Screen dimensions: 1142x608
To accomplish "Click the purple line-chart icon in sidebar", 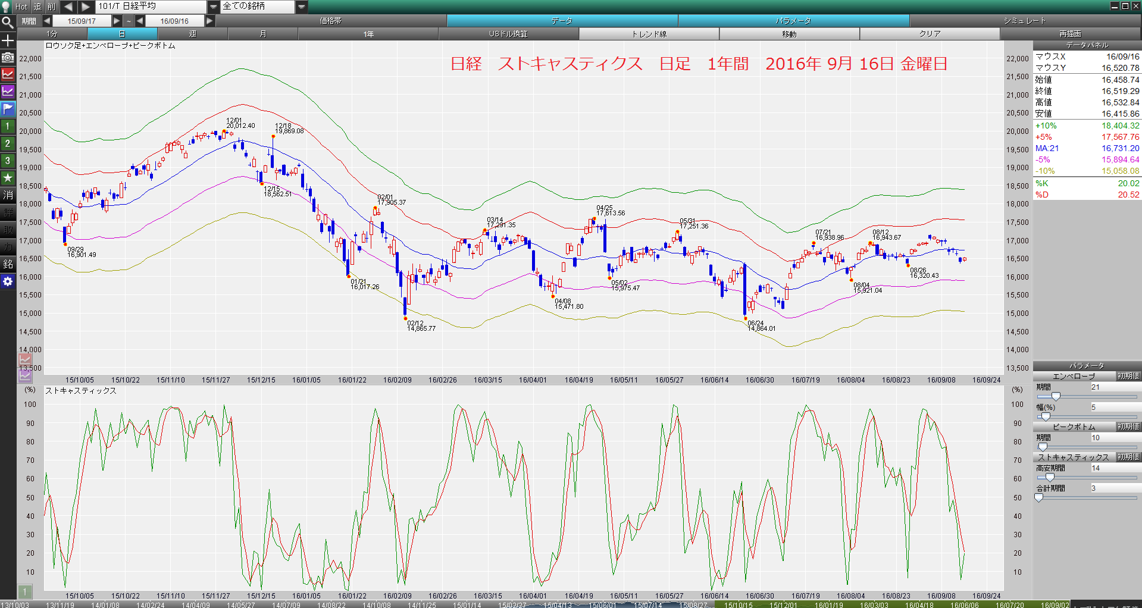I will pos(8,92).
